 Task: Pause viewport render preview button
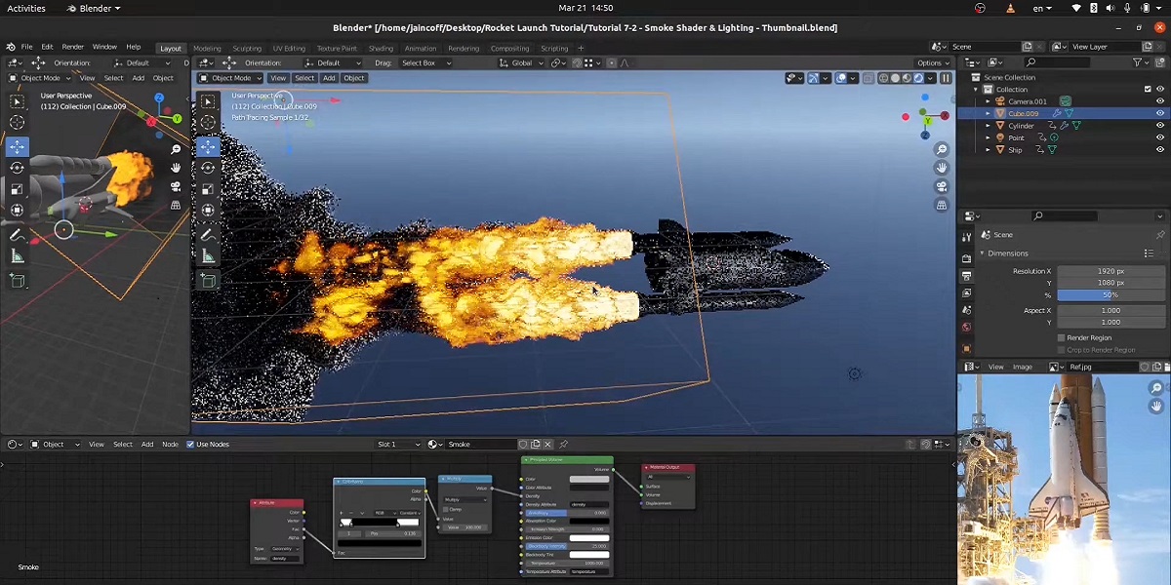pyautogui.click(x=946, y=78)
